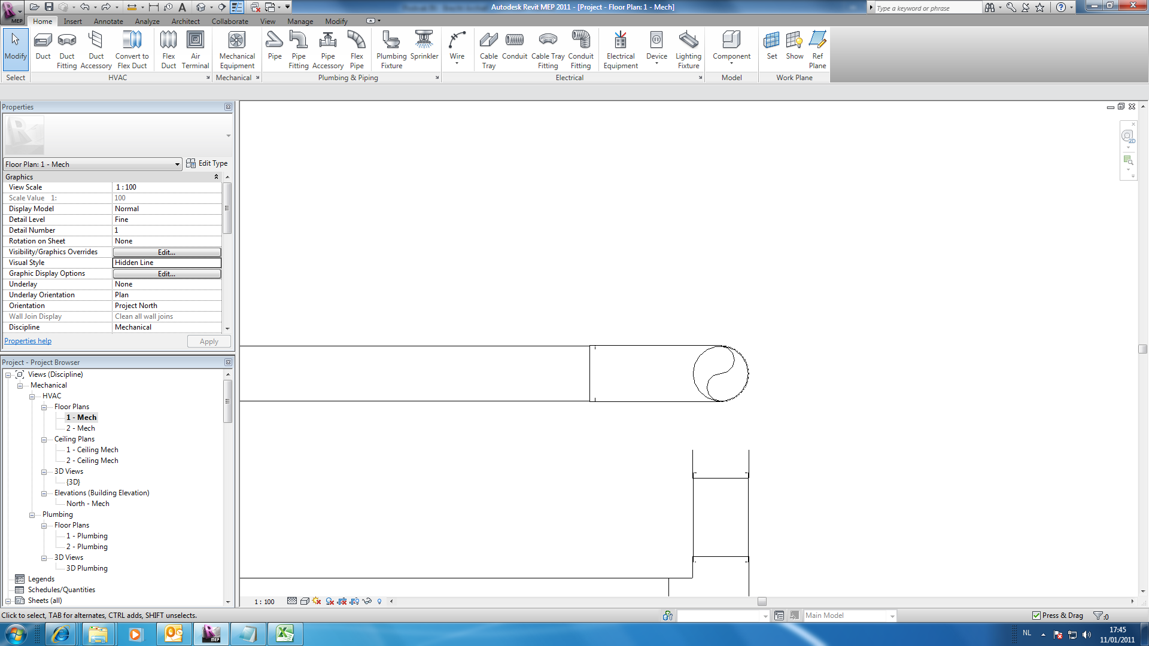Toggle shadows off icon in view bar
The image size is (1149, 646).
[330, 601]
